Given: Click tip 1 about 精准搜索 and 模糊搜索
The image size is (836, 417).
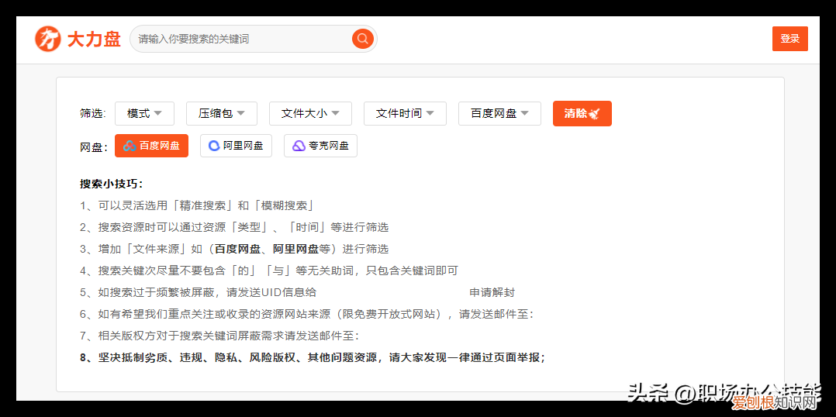Looking at the screenshot, I should (197, 205).
